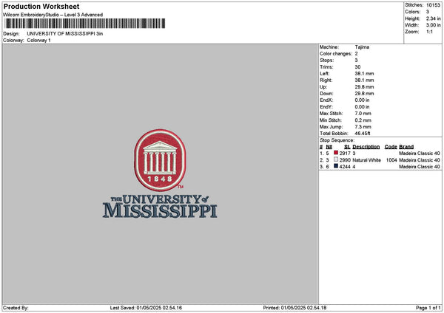Click the barcode under the worksheet title
444x313 pixels.
[x=84, y=24]
